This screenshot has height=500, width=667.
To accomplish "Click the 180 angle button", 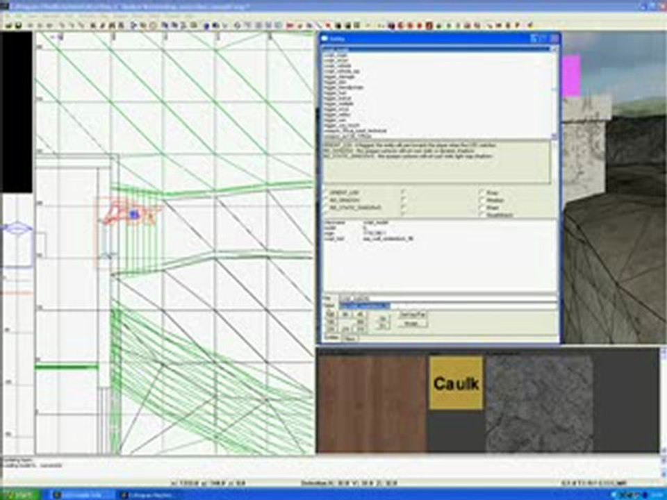I will [331, 322].
